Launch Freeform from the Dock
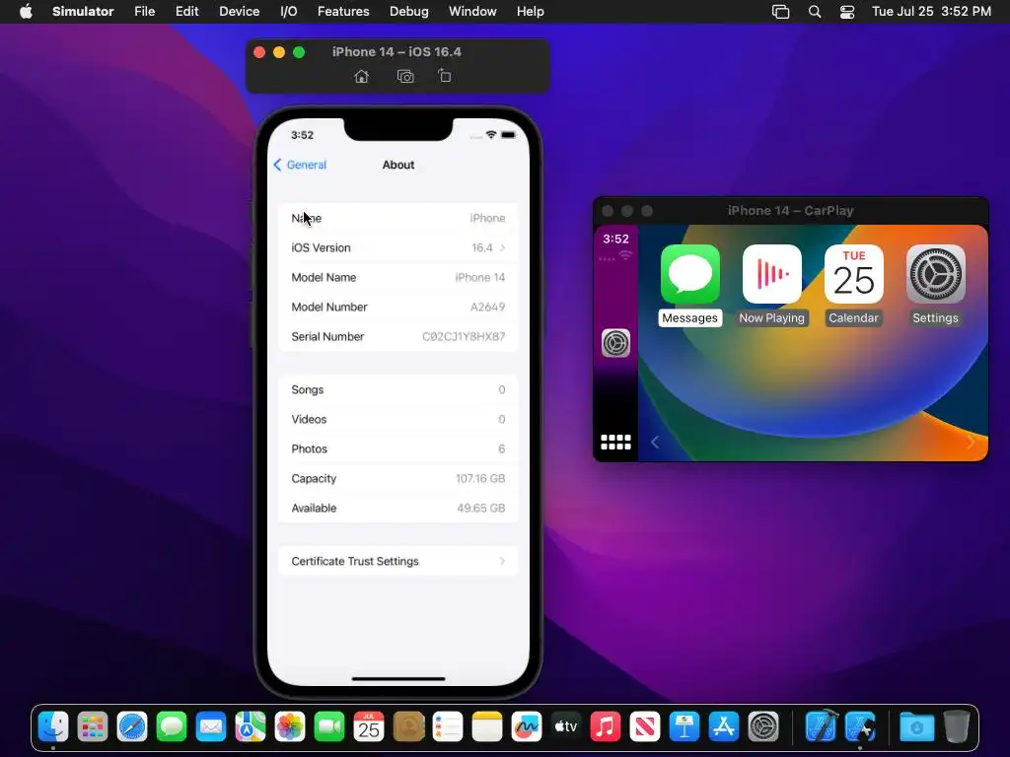The width and height of the screenshot is (1010, 757). (527, 727)
